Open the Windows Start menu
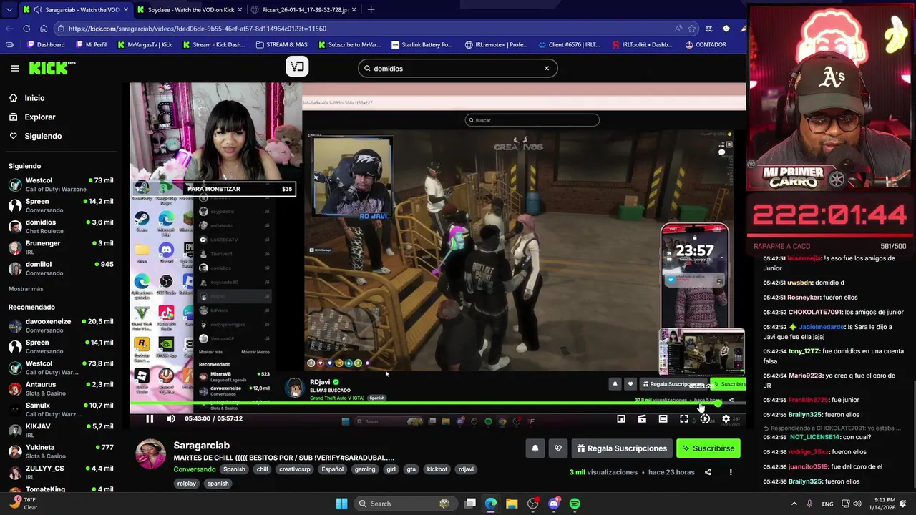This screenshot has height=515, width=916. (x=341, y=504)
